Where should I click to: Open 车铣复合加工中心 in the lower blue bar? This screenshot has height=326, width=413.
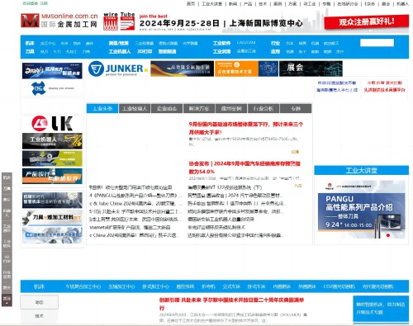[x=83, y=286]
